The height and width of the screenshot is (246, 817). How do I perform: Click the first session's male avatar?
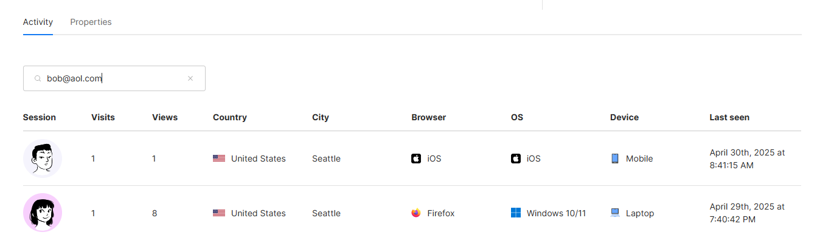point(43,159)
